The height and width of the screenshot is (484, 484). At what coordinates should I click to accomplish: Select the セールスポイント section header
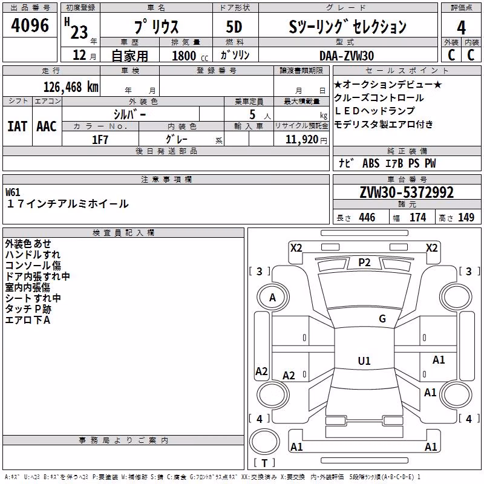pos(407,71)
